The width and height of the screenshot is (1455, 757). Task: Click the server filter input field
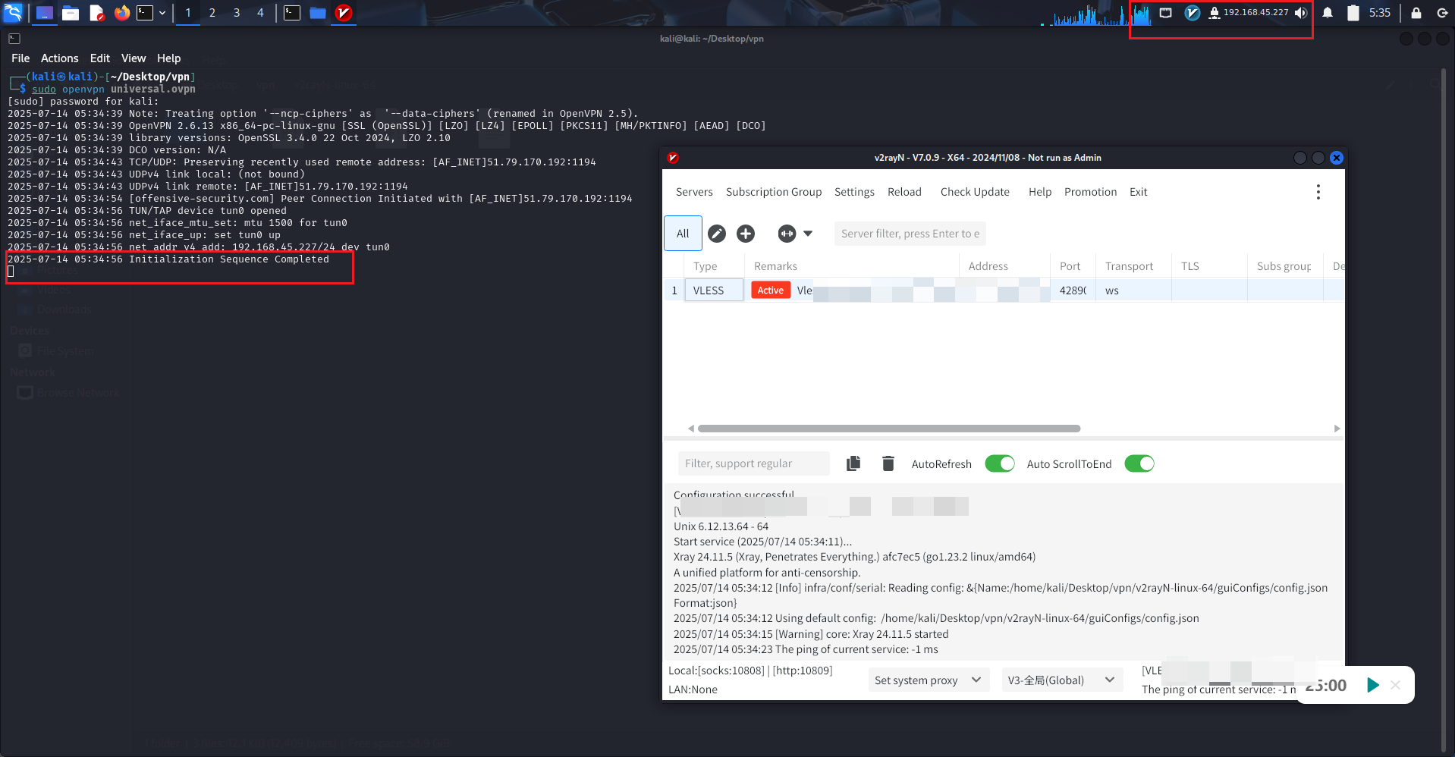[x=910, y=234]
